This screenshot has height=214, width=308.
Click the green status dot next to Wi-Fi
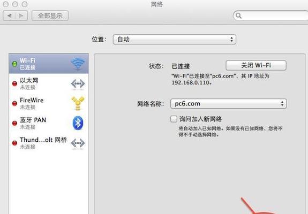[14, 64]
